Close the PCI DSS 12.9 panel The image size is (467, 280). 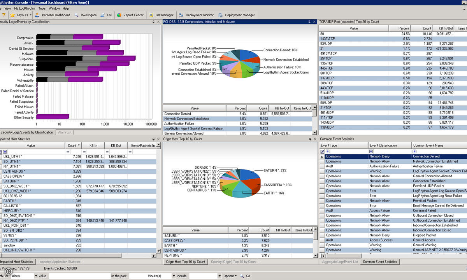point(314,22)
